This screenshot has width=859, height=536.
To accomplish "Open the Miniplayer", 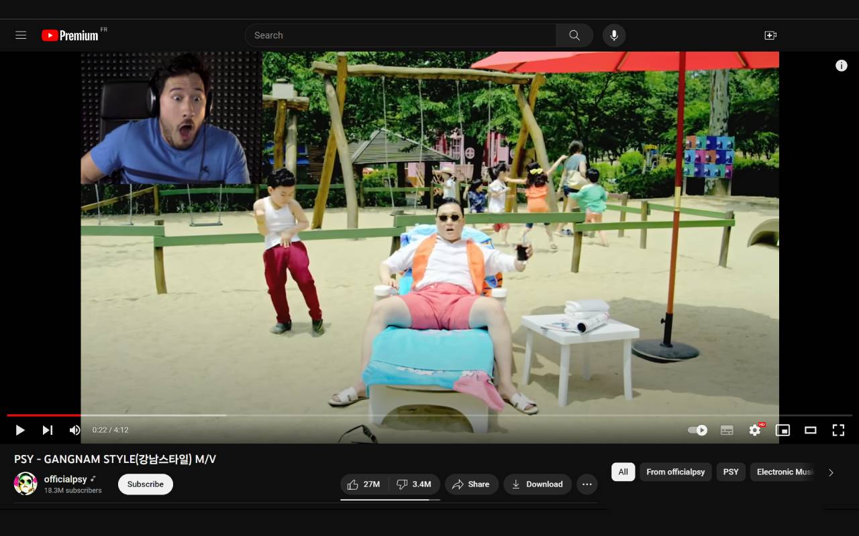I will [x=782, y=430].
